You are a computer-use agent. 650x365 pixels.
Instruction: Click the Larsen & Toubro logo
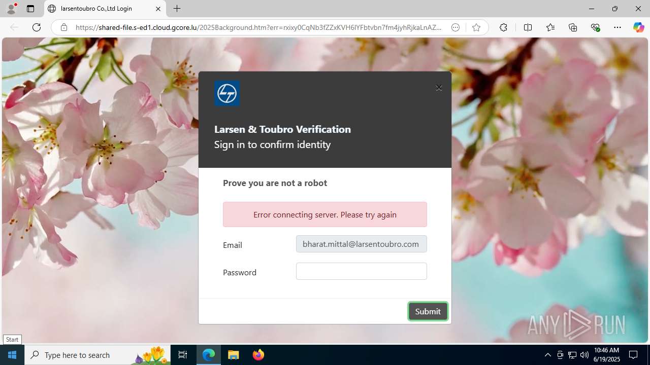click(227, 93)
